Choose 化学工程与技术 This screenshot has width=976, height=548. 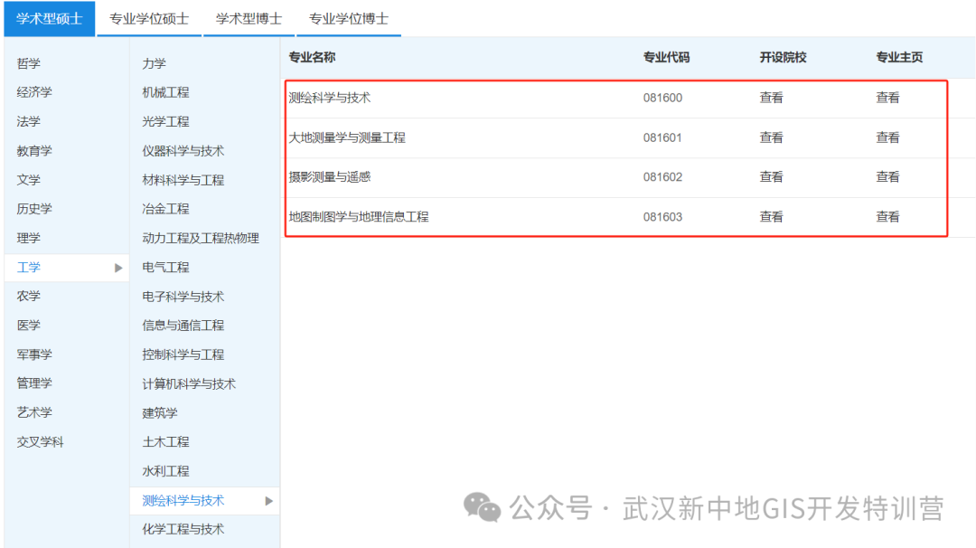(x=183, y=529)
